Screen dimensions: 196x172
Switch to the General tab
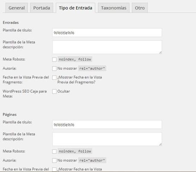(x=17, y=8)
